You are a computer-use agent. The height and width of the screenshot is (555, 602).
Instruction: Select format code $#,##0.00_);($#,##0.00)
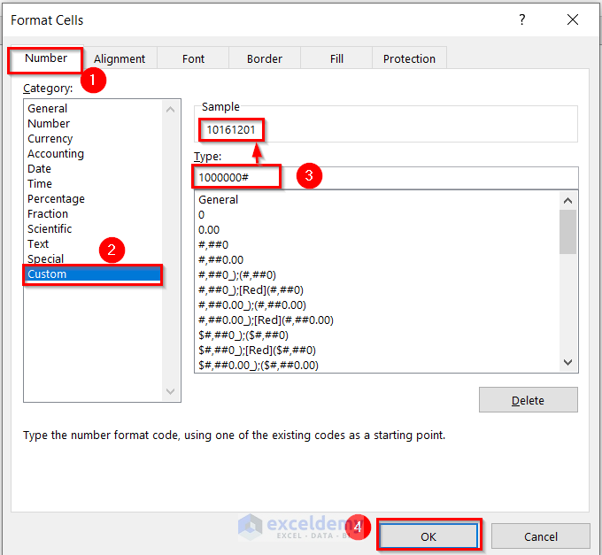(x=377, y=365)
